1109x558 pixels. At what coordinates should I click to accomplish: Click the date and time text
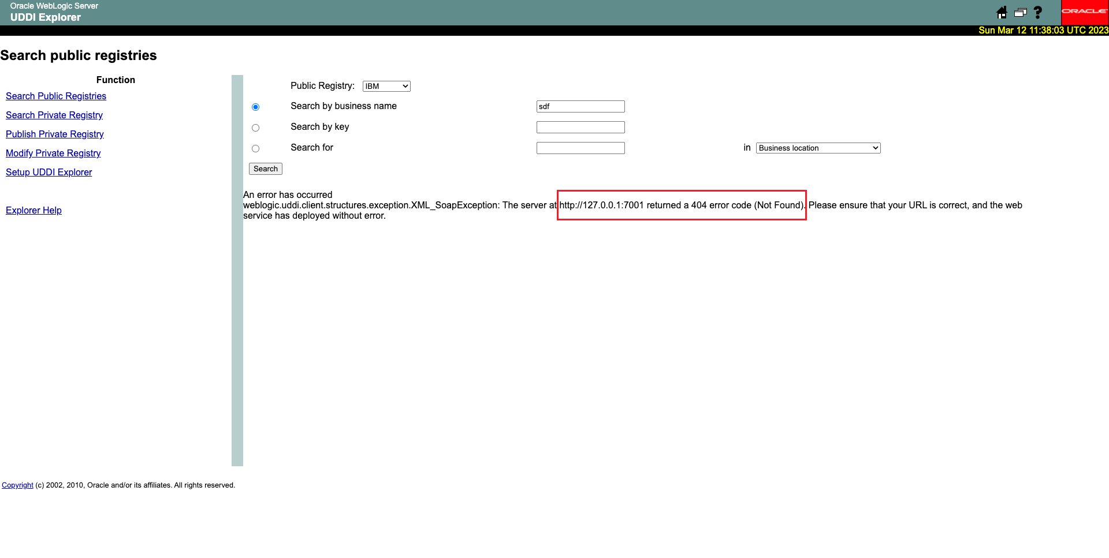coord(1043,30)
